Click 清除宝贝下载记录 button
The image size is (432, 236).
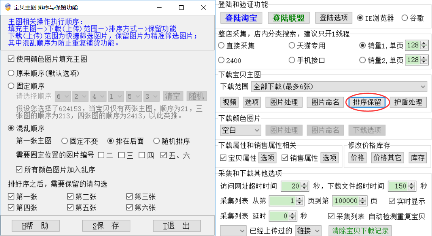click(360, 231)
